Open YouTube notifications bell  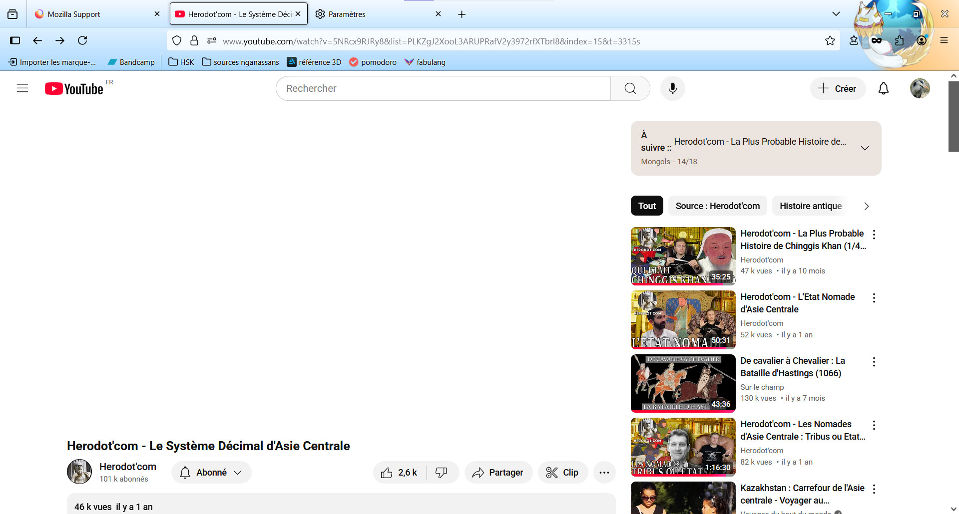tap(884, 88)
